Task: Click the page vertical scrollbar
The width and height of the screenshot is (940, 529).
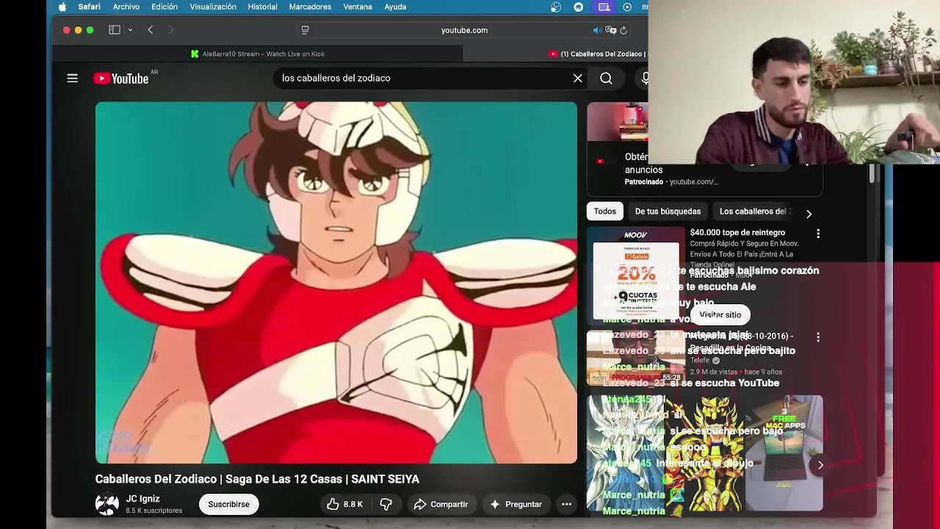Action: click(872, 174)
